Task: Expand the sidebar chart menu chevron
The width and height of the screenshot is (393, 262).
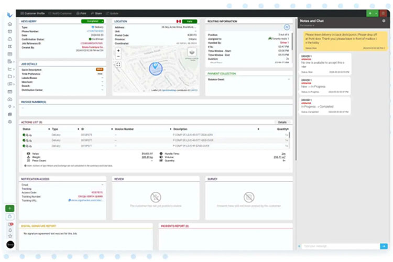Action: point(14,69)
